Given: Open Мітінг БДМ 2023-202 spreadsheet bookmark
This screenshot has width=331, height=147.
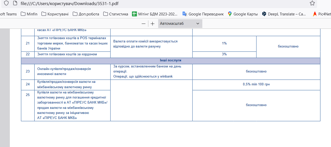Looking at the screenshot, I should pos(155,14).
